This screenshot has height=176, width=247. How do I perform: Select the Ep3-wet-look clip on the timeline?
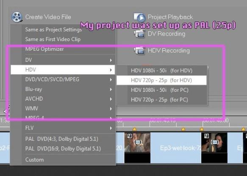(x=176, y=148)
